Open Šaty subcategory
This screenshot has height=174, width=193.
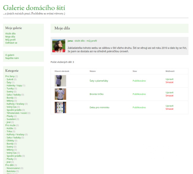9,82
